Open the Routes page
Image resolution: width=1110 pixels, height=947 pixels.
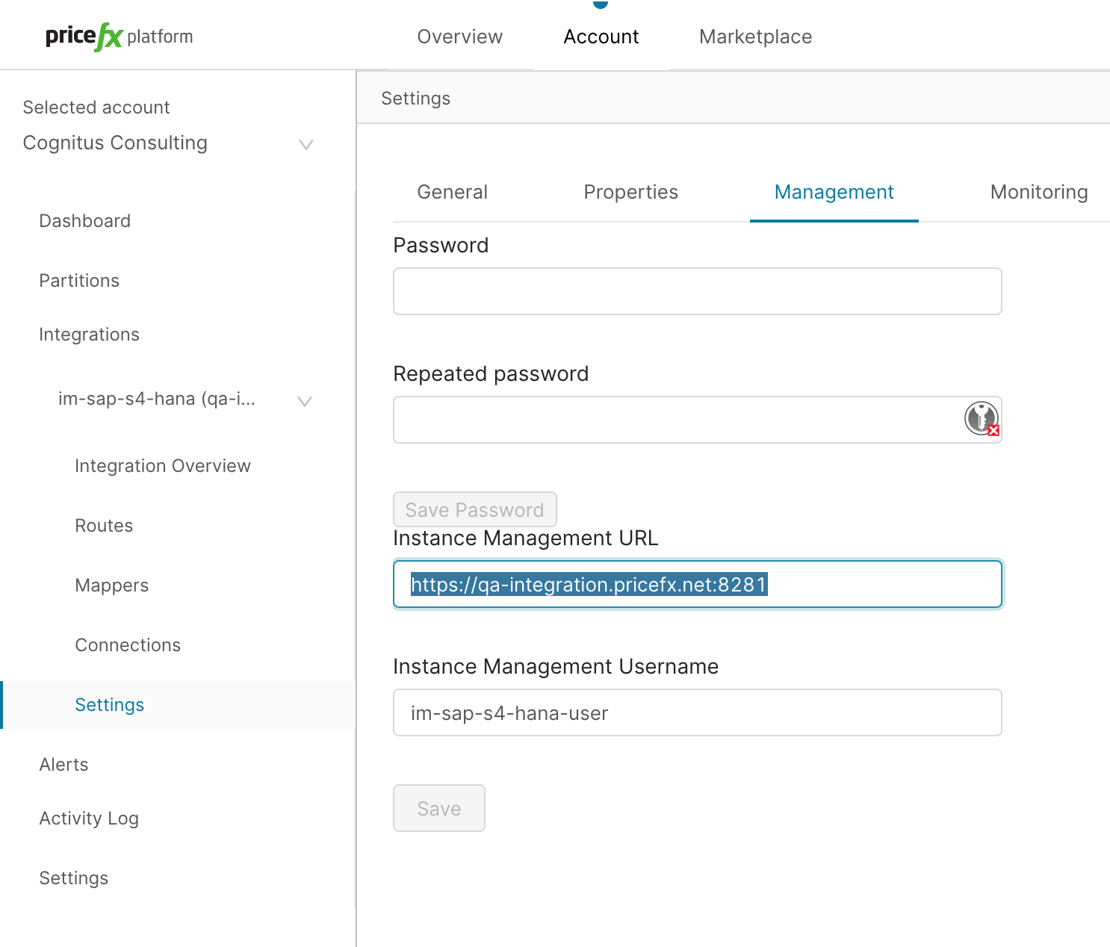104,526
